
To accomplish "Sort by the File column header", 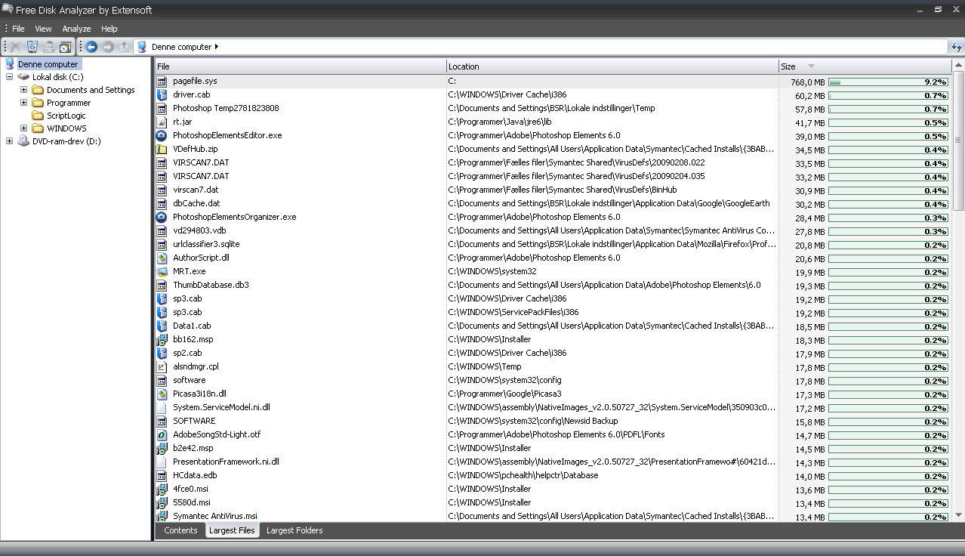I will pos(301,66).
